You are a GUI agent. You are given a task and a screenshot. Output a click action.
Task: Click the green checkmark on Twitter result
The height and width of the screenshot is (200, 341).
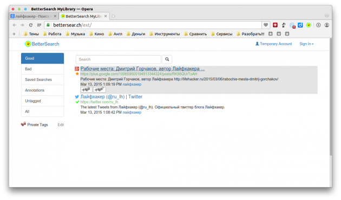point(77,102)
